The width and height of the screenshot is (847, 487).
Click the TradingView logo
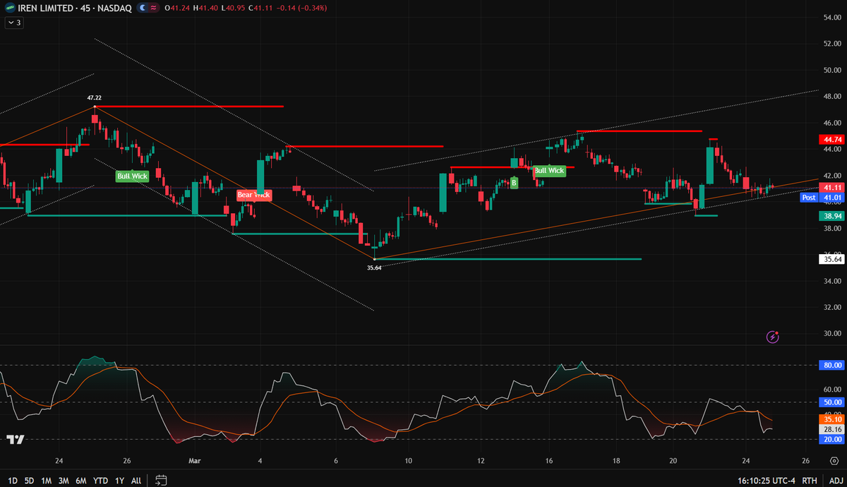point(16,439)
